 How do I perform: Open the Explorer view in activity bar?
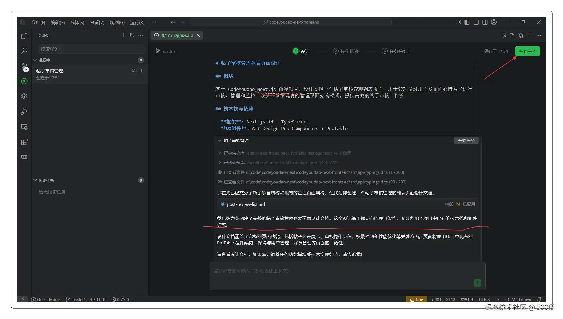24,36
